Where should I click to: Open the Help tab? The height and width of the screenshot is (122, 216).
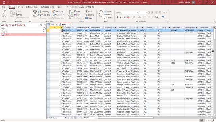point(58,7)
